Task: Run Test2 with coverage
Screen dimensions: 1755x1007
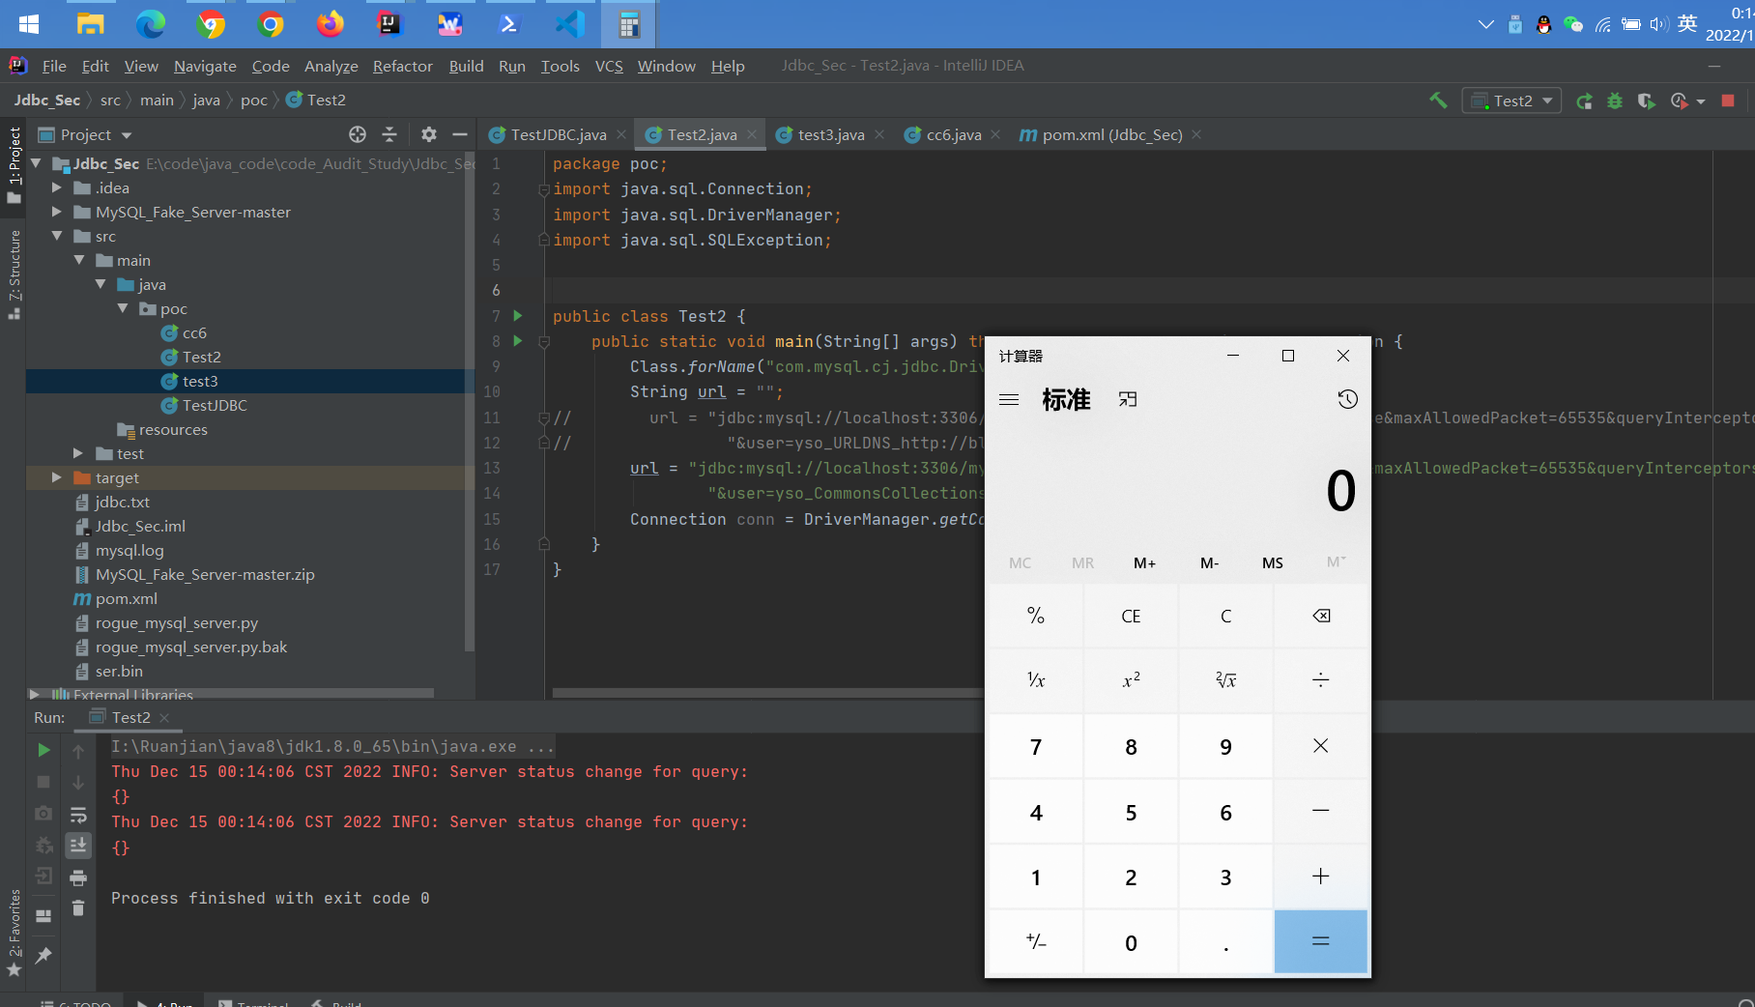Action: click(1646, 101)
